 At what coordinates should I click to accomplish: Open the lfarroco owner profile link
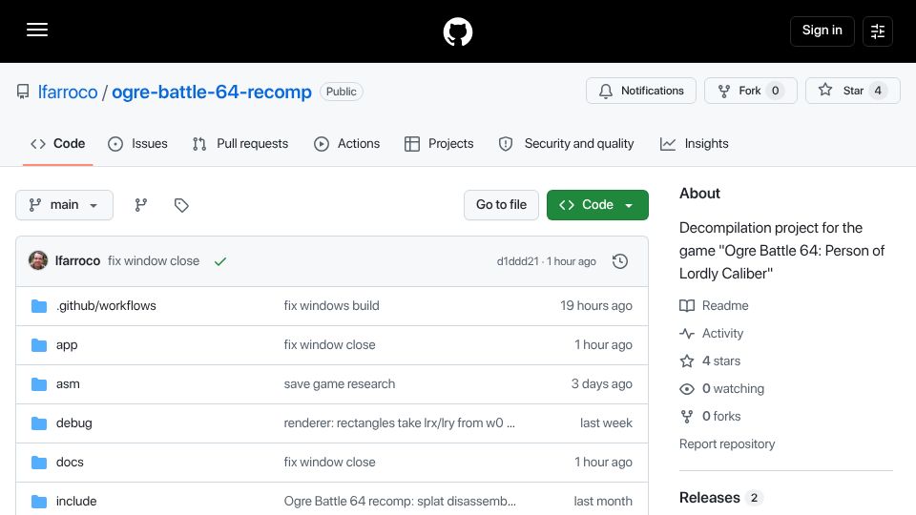click(68, 92)
